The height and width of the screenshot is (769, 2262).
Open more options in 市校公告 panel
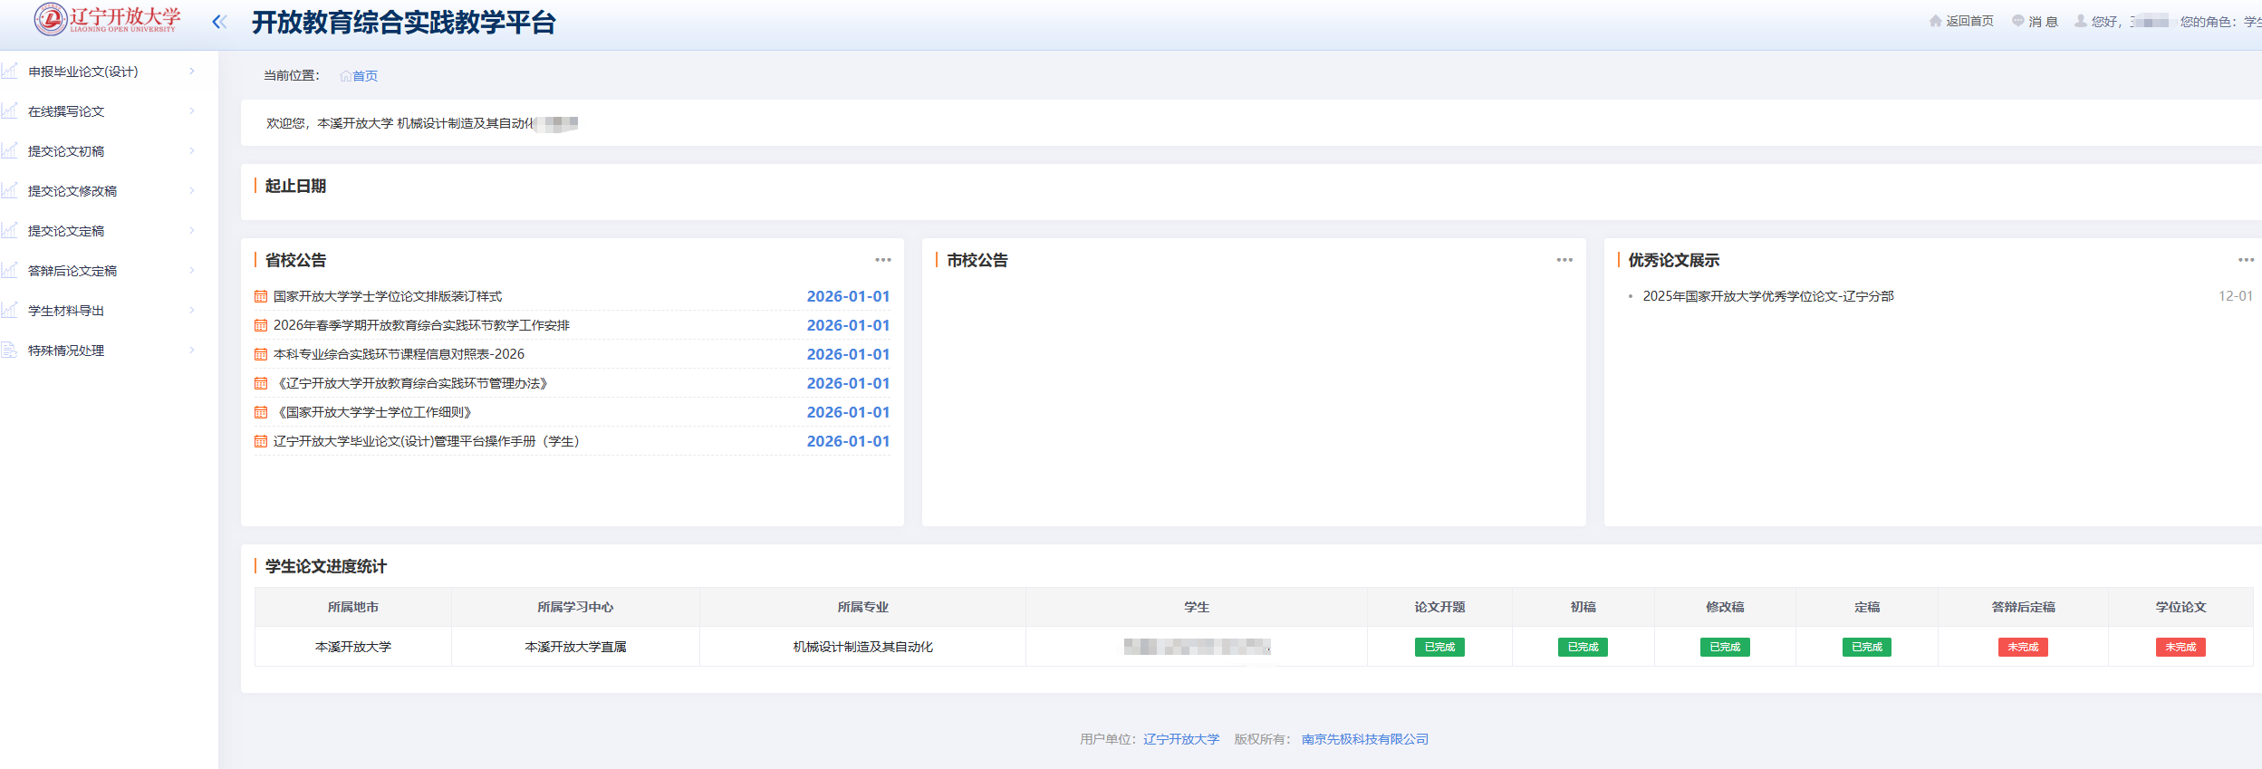tap(1564, 260)
